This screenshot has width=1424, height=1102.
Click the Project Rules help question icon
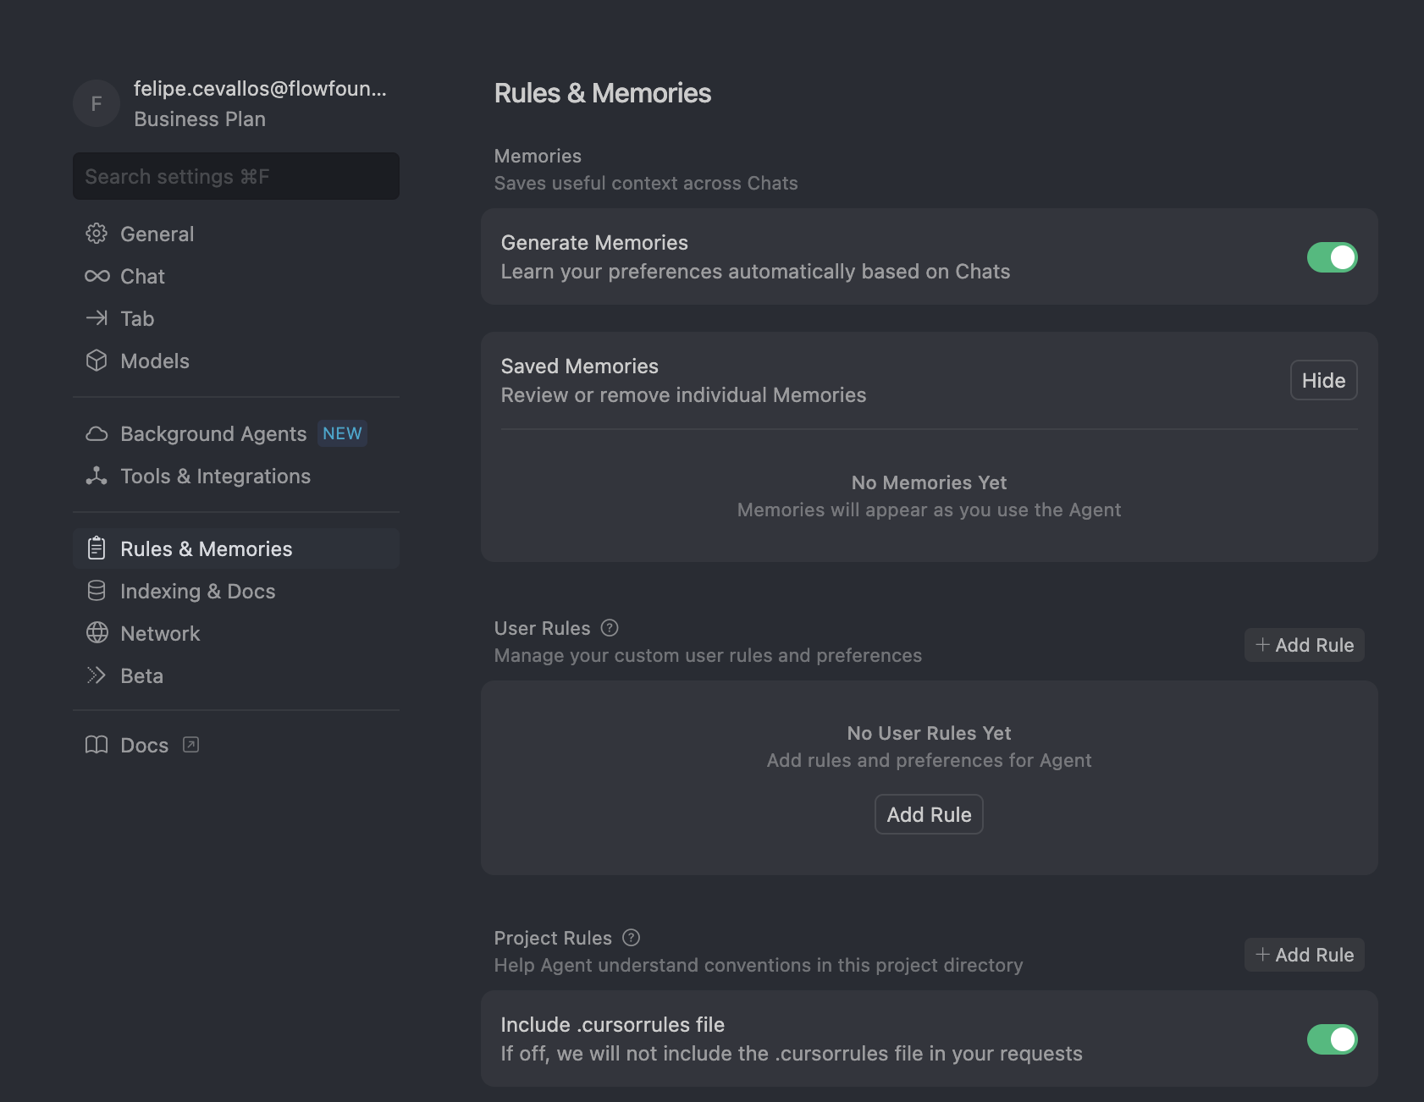click(x=631, y=938)
